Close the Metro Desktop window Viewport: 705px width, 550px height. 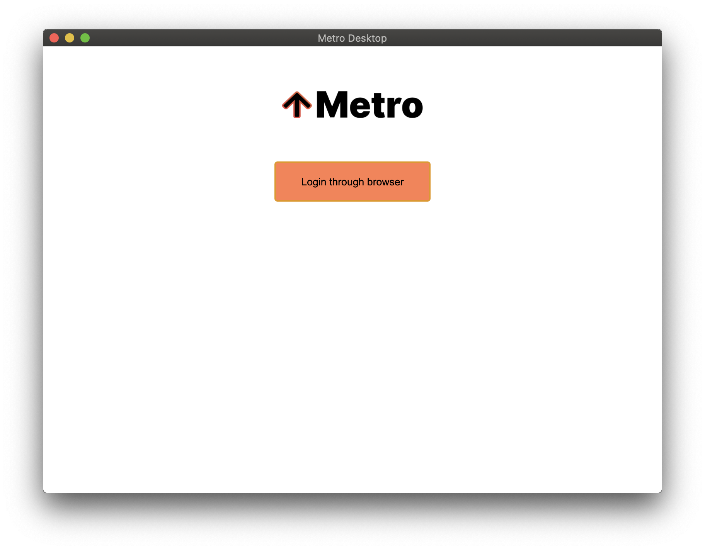54,38
